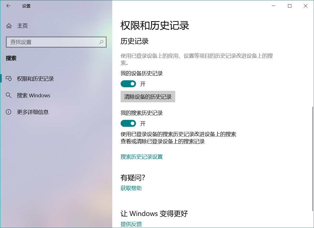Open the 搜索历史记录设置 link
314x228 pixels.
pos(142,157)
